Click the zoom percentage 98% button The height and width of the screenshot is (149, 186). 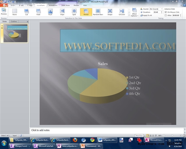point(160,135)
